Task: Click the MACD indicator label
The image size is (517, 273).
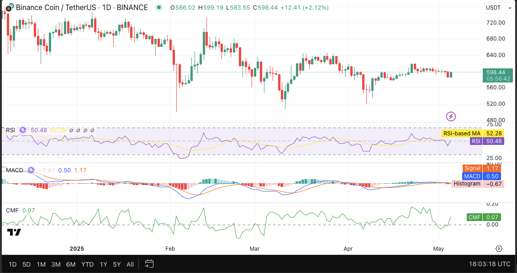Action: (15, 170)
